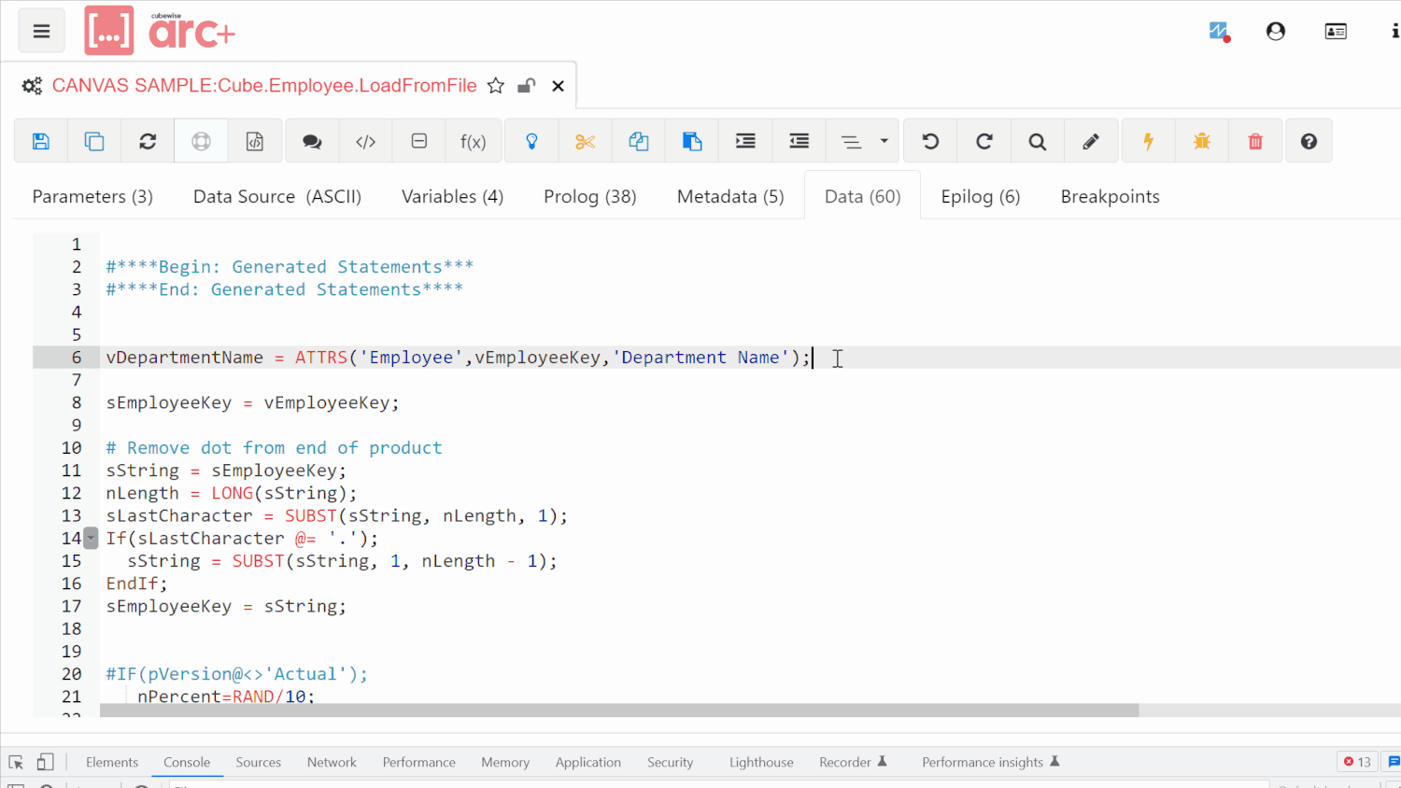Screen dimensions: 1401x788
Task: Undo the last edit
Action: click(x=930, y=140)
